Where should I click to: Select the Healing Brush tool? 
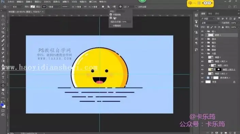click(x=3, y=40)
